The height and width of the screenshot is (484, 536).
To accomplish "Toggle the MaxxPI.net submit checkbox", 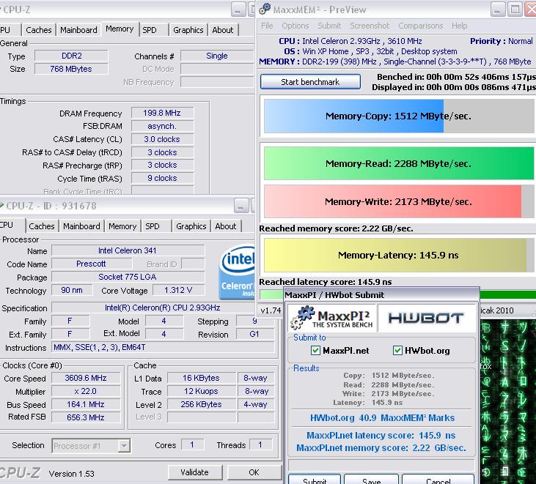I will click(x=315, y=351).
